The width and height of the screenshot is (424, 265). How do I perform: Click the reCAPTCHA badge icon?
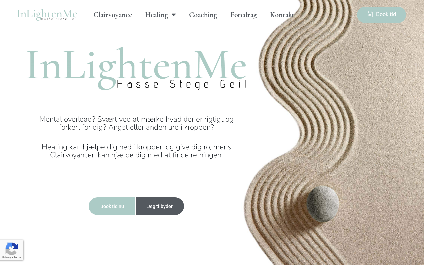pos(12,248)
